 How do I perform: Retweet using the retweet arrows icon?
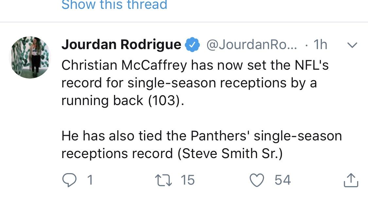[x=163, y=180]
